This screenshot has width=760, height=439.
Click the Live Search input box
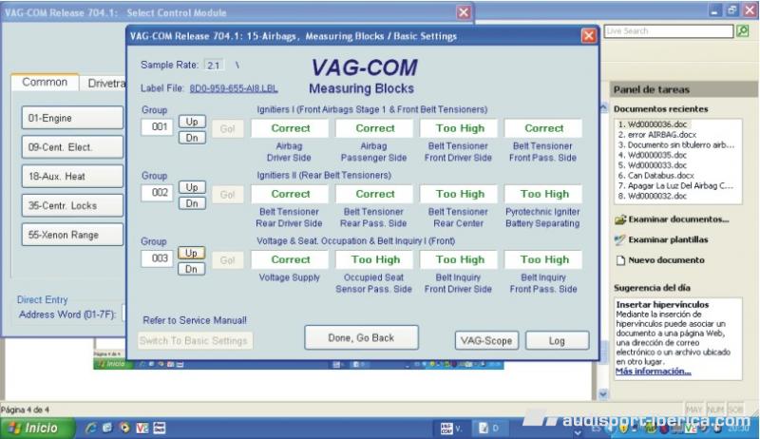669,31
